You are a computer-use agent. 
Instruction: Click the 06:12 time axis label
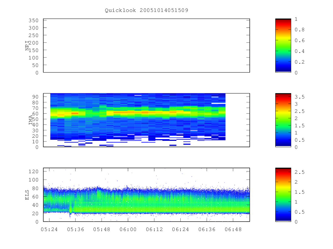[154, 229]
